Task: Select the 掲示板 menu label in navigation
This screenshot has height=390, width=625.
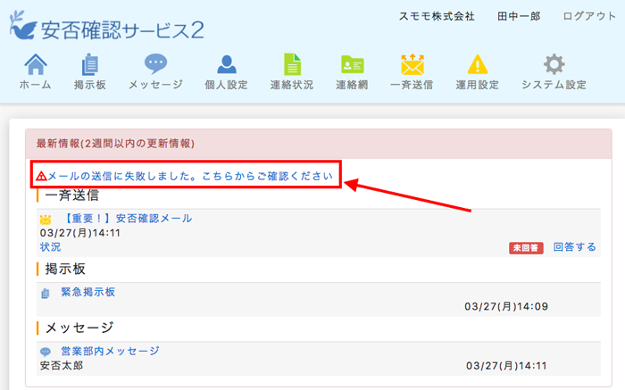Action: 90,85
